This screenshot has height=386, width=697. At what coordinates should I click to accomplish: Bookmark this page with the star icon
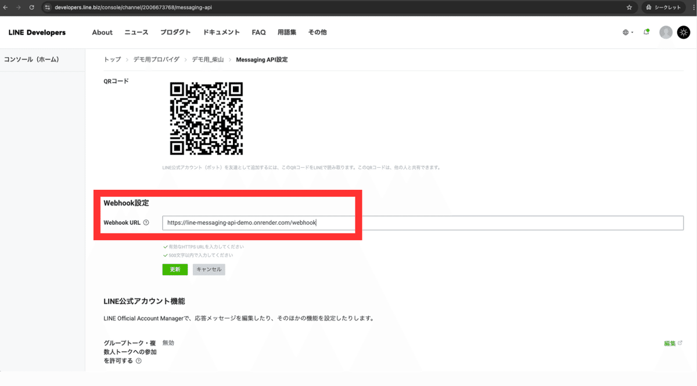click(629, 8)
